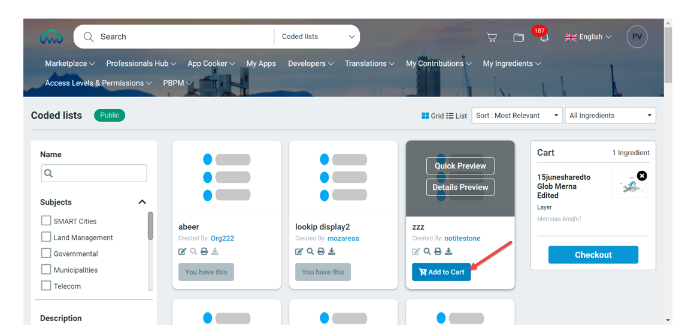Open the English language dropdown
679x332 pixels.
[x=588, y=37]
